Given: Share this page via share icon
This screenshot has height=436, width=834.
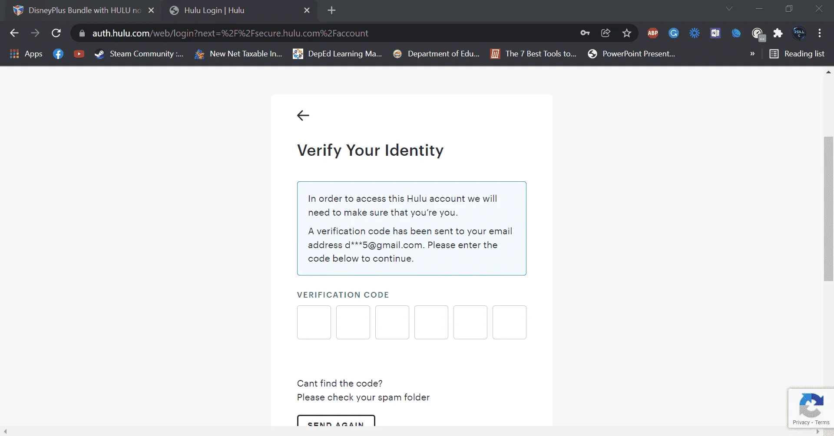Looking at the screenshot, I should click(606, 33).
